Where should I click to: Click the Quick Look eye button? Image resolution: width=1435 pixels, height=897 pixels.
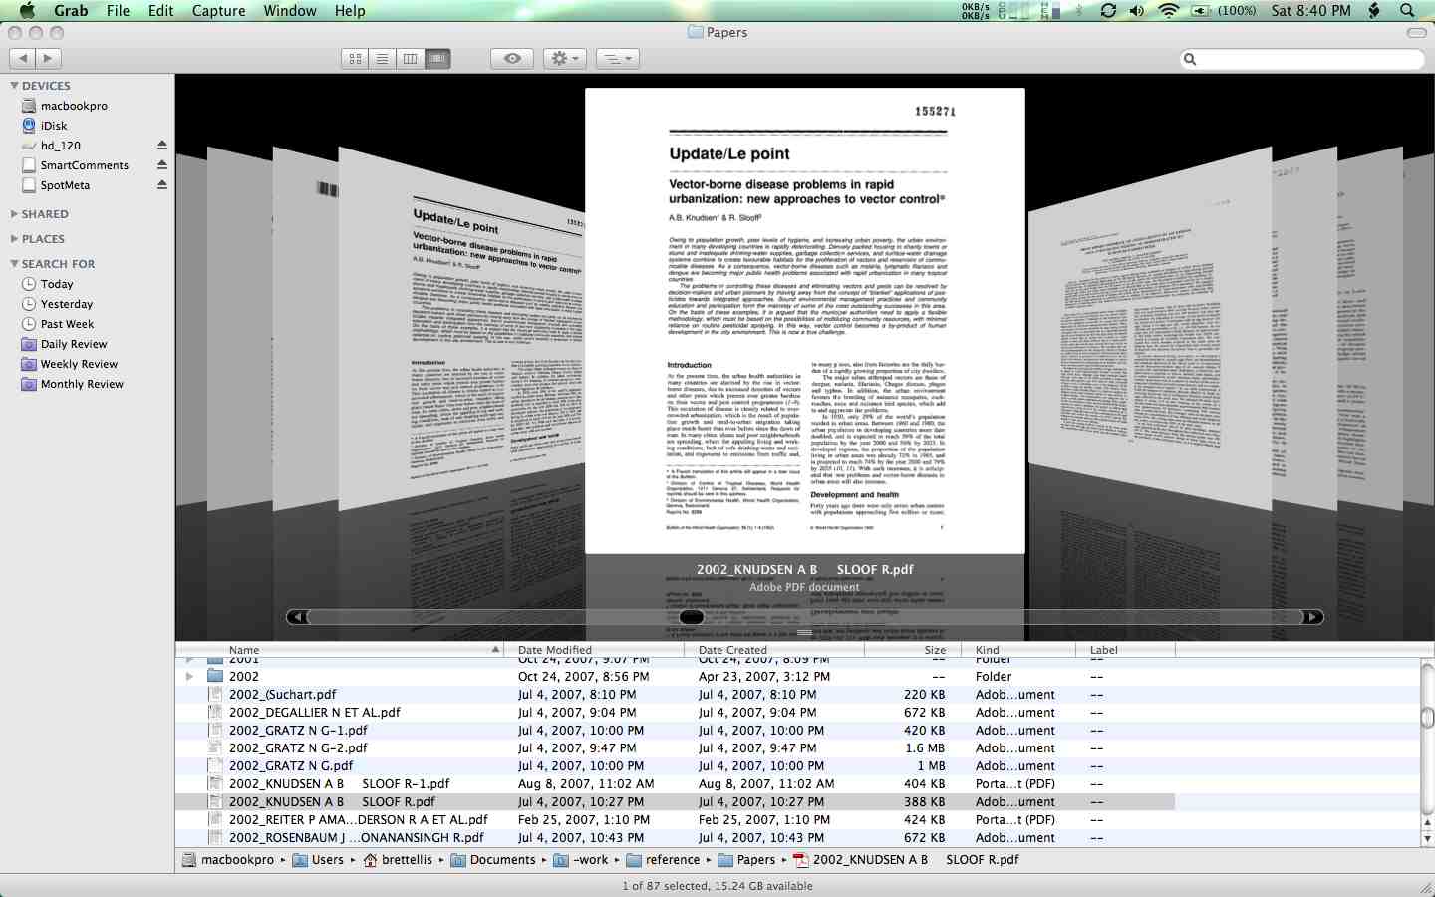512,59
